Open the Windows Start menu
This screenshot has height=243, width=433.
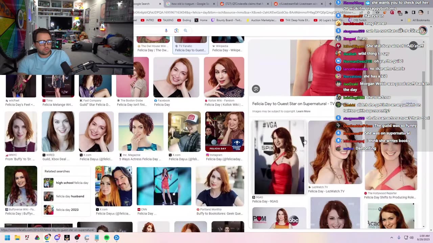tap(7, 238)
